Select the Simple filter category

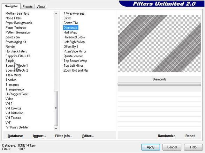(10, 61)
